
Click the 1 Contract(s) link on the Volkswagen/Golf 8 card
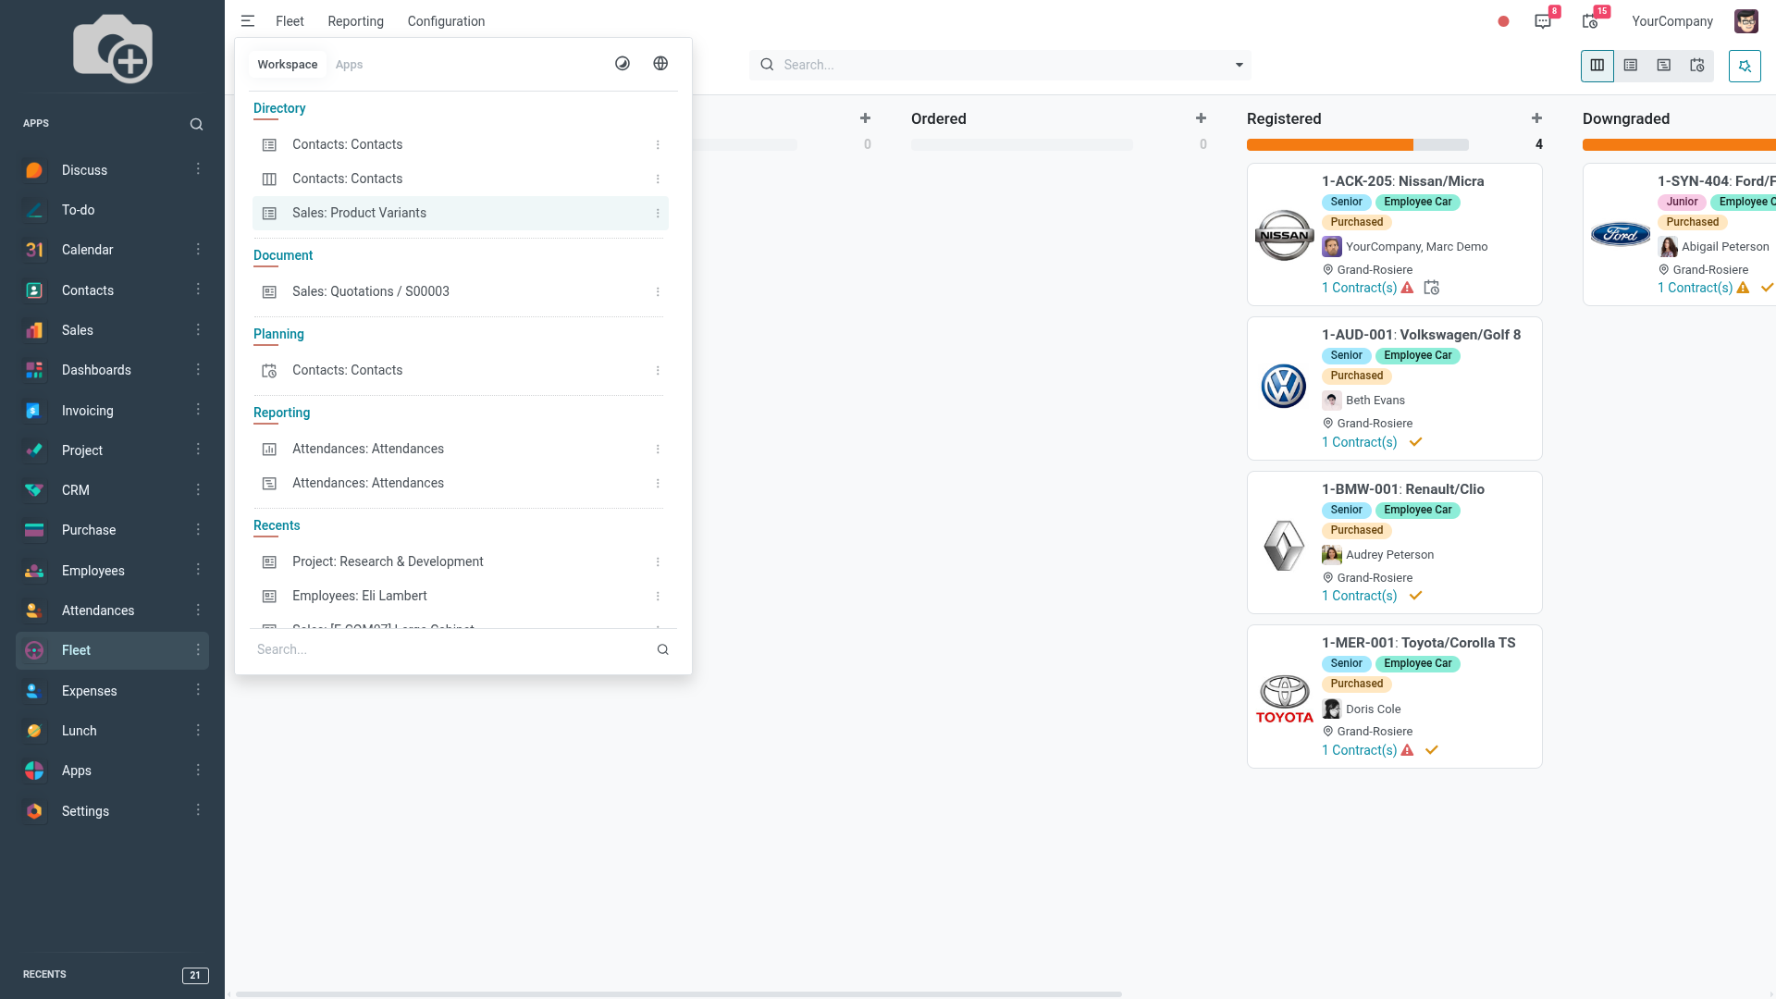coord(1359,442)
